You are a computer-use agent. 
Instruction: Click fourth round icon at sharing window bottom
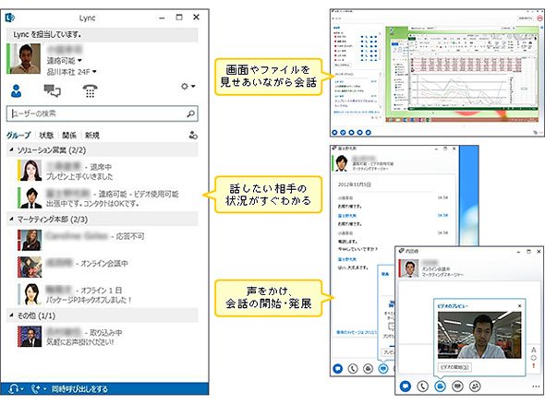(x=359, y=132)
